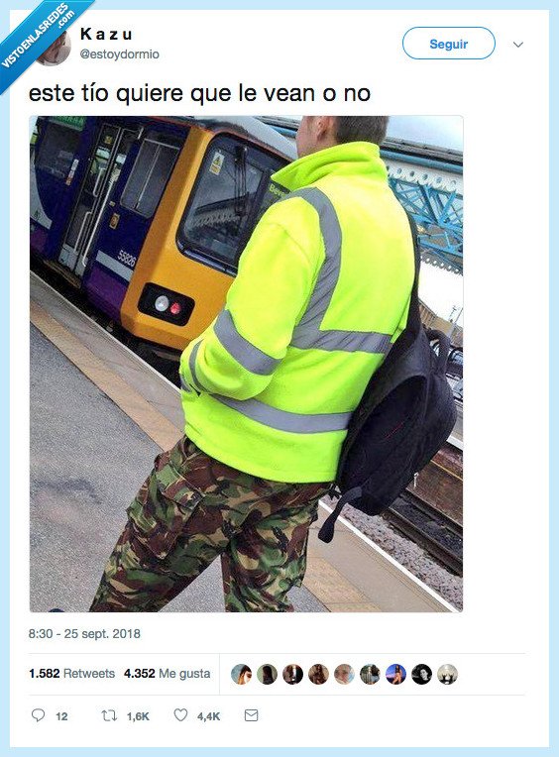Expand the tweet options chevron
Viewport: 559px width, 757px height.
518,45
